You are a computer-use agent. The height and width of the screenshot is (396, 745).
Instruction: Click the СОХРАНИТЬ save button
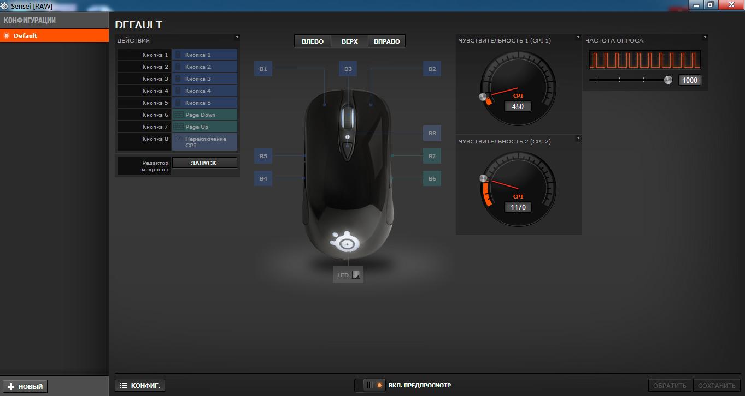tap(717, 386)
